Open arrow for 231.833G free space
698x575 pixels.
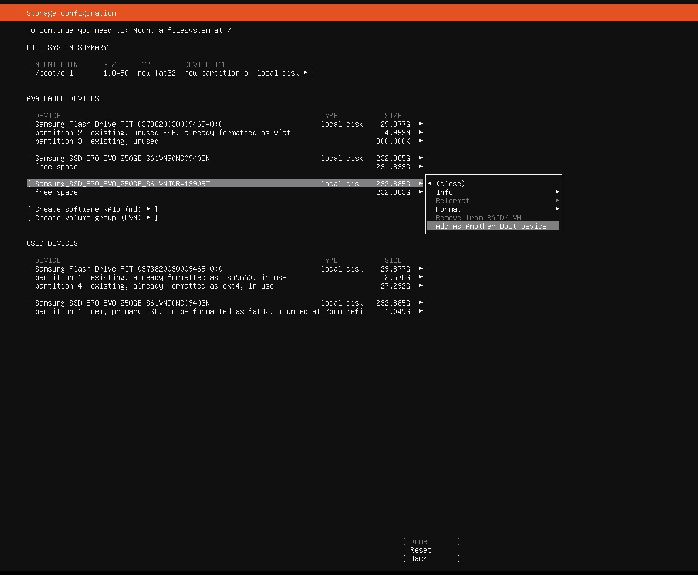(421, 167)
